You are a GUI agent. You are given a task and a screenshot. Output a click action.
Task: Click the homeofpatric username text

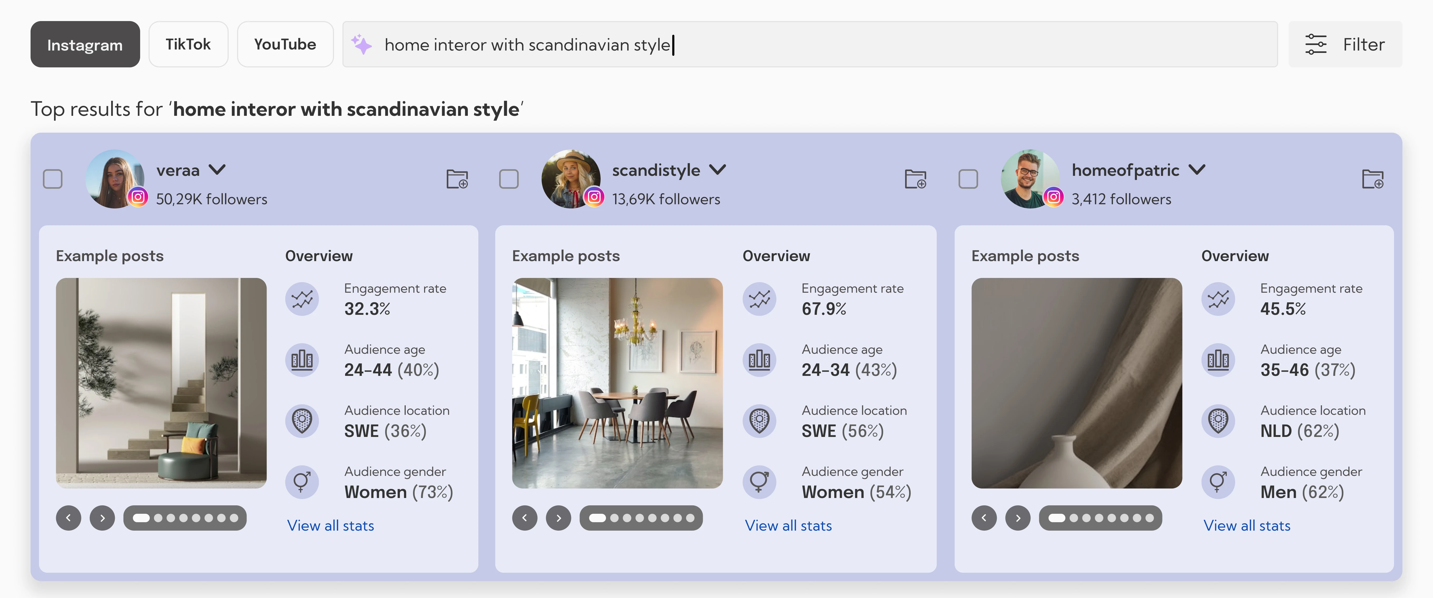(x=1126, y=170)
